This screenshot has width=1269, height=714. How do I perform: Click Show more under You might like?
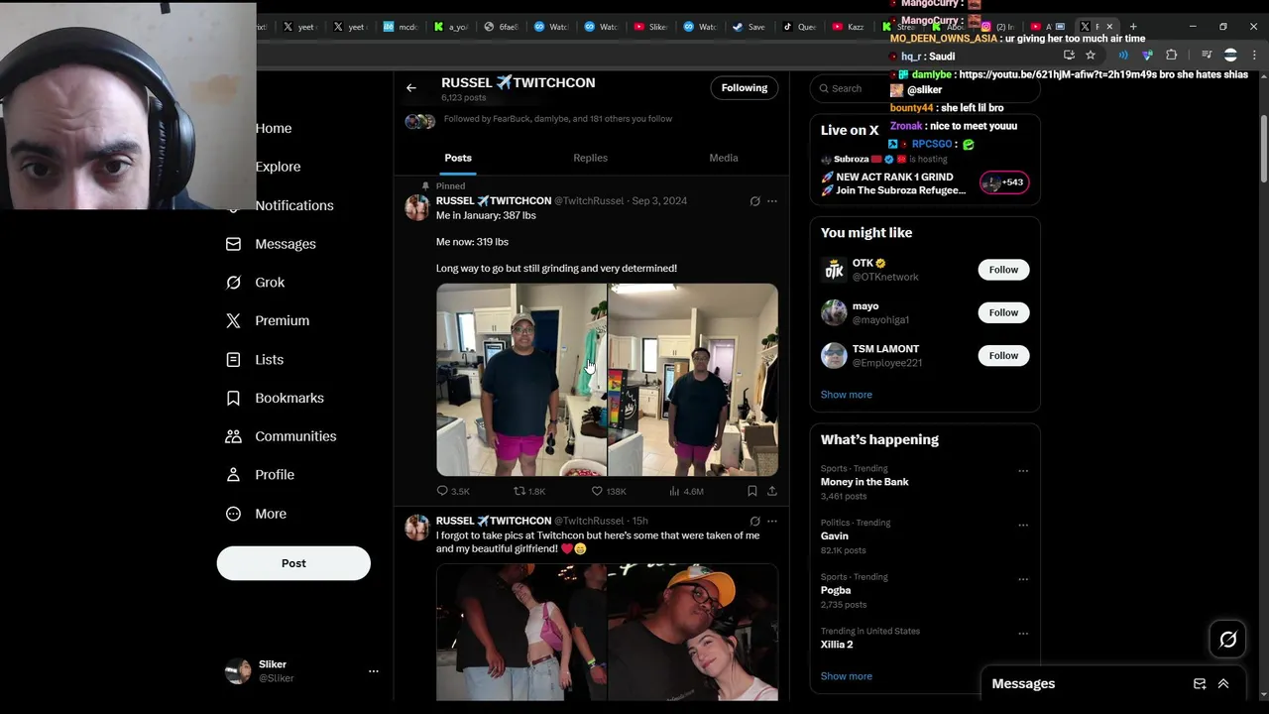(x=847, y=395)
